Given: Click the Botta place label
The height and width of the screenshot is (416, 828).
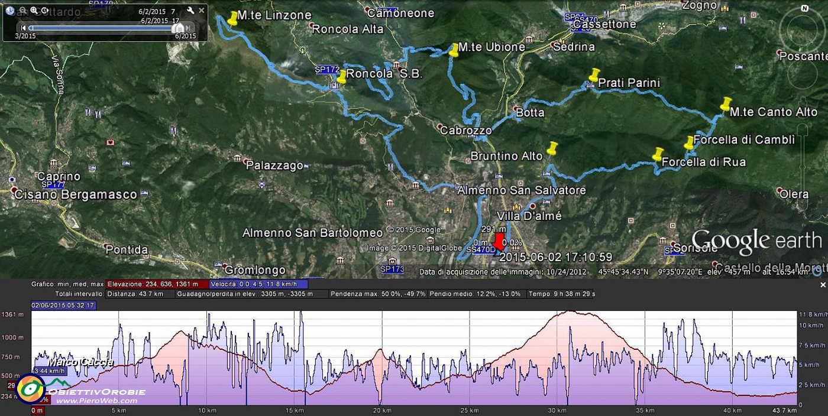Looking at the screenshot, I should click(x=530, y=112).
